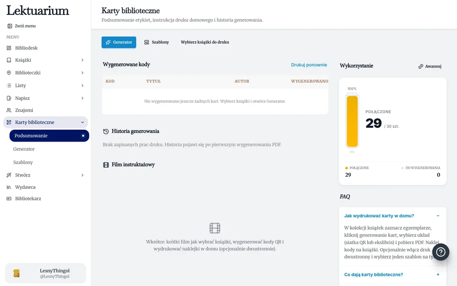The height and width of the screenshot is (286, 457).
Task: Open the help question mark button
Action: (441, 252)
